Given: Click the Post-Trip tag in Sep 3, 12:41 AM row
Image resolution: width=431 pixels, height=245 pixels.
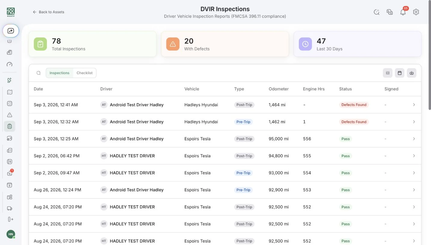Looking at the screenshot, I should click(x=244, y=105).
